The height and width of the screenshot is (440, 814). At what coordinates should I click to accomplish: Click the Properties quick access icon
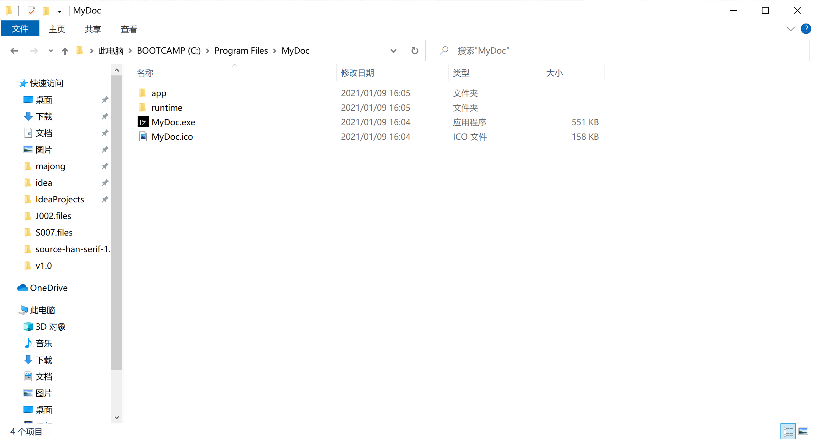pyautogui.click(x=31, y=11)
